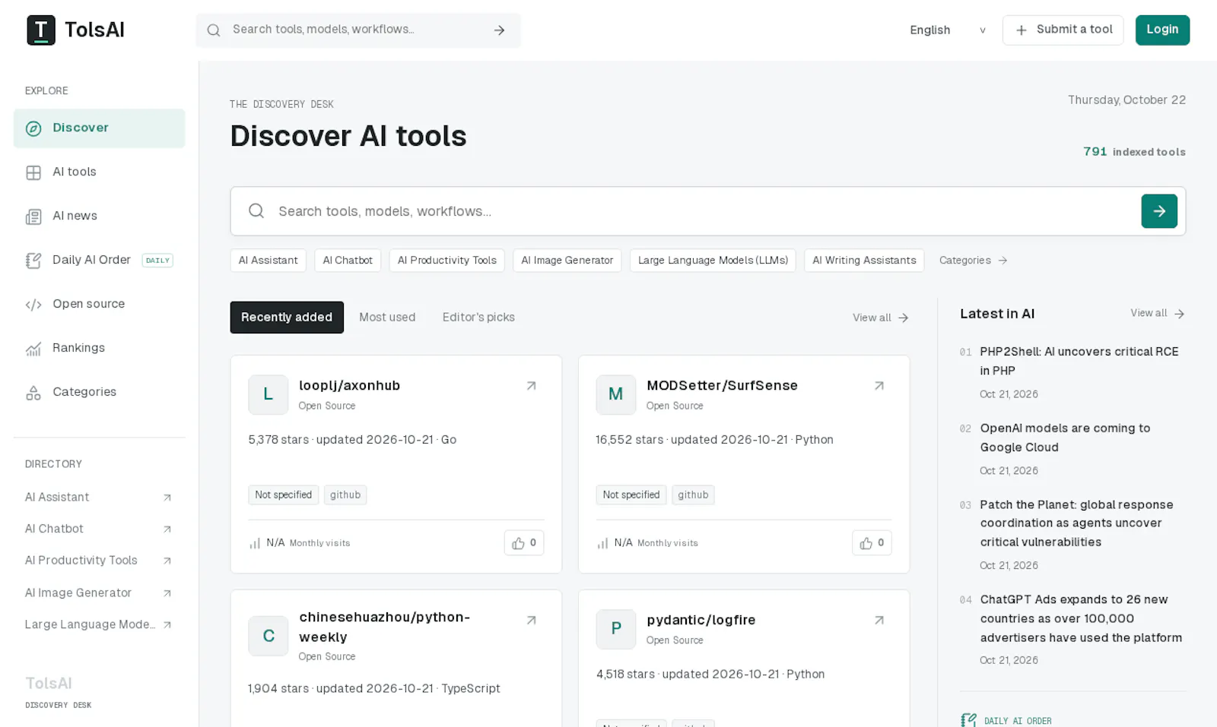The image size is (1217, 727).
Task: Click View all for recently added tools
Action: (880, 318)
